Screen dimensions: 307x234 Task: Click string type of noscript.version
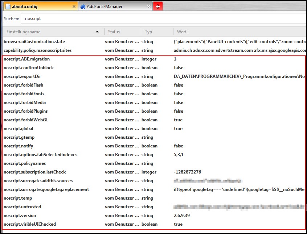tap(147, 216)
